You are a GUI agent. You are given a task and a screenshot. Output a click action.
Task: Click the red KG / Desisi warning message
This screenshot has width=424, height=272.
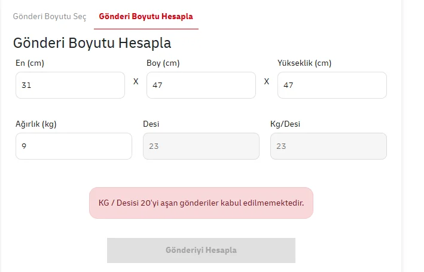(201, 203)
